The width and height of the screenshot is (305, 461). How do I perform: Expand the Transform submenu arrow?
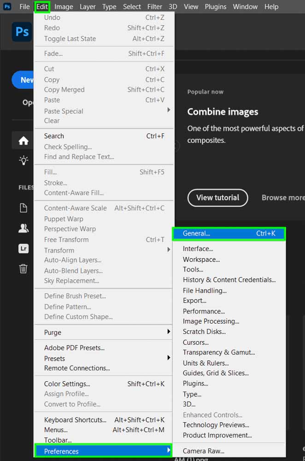point(169,249)
